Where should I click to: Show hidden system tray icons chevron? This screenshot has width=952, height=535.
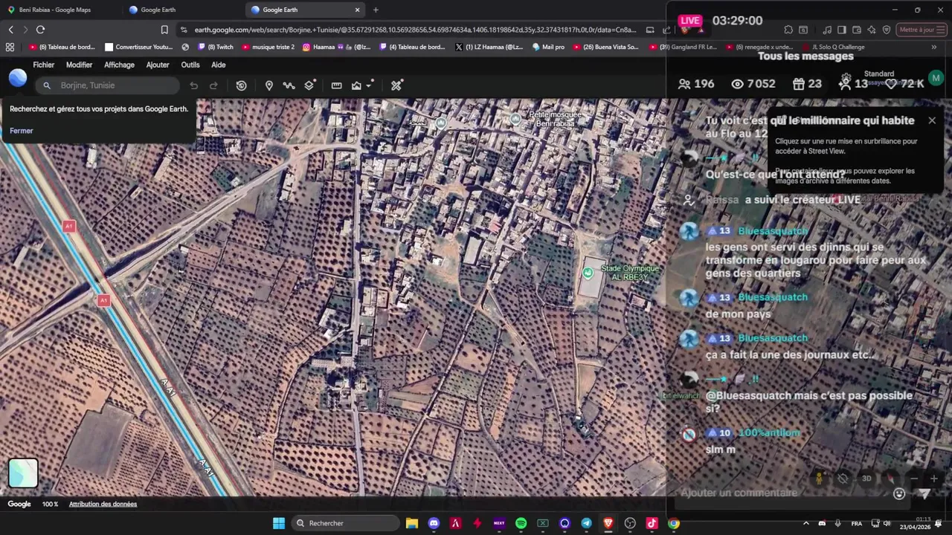805,523
